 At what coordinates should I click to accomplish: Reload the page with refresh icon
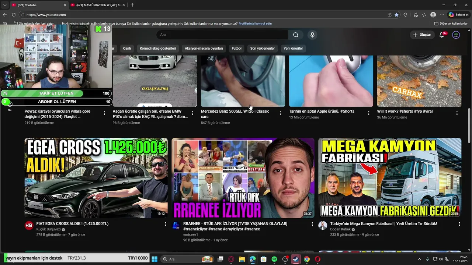coord(14,15)
